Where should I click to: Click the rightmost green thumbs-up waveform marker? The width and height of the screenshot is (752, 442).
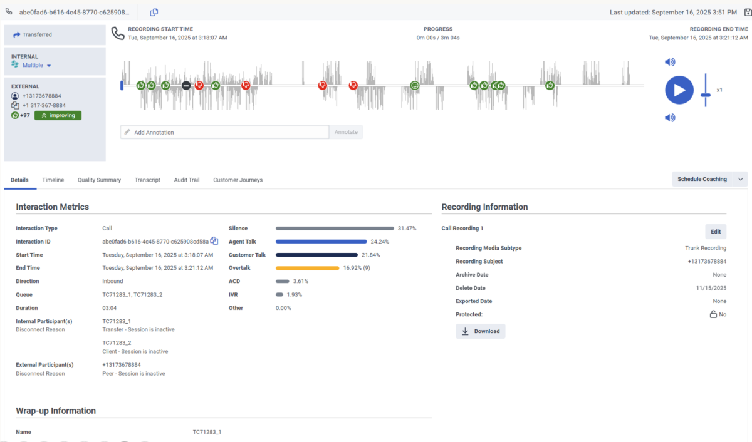point(550,85)
